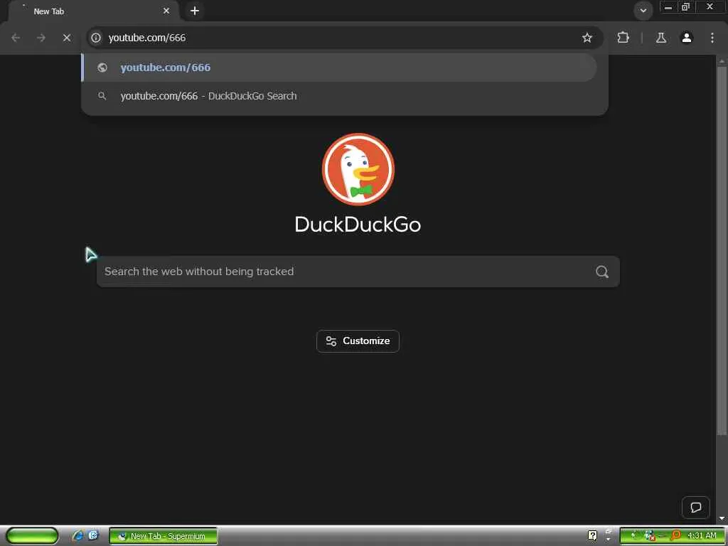Screen dimensions: 728x546
Task: Stop page loading with the X button
Action: [x=67, y=38]
